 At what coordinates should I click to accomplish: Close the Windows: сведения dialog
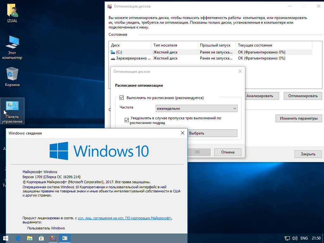tap(183, 133)
